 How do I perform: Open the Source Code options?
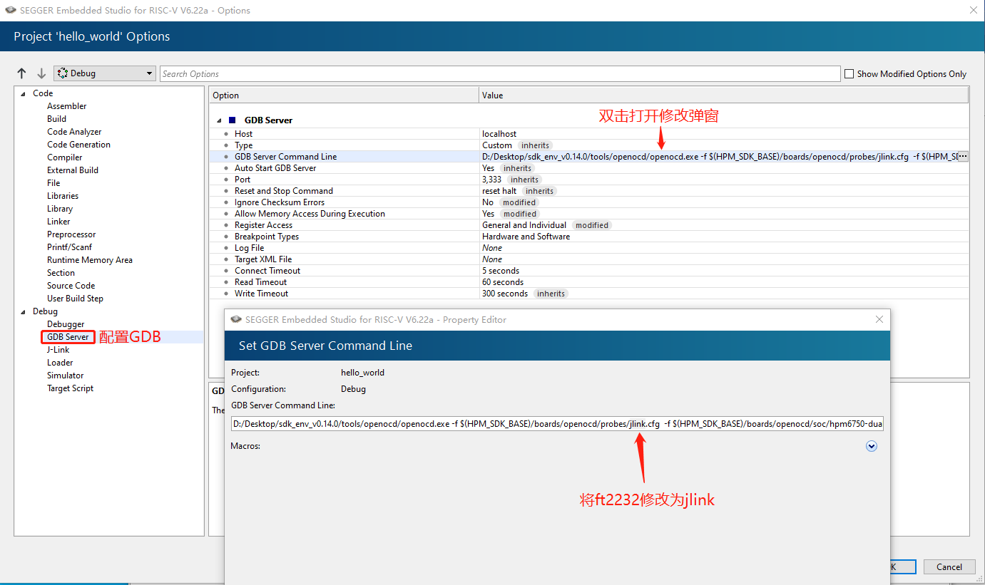click(x=71, y=286)
